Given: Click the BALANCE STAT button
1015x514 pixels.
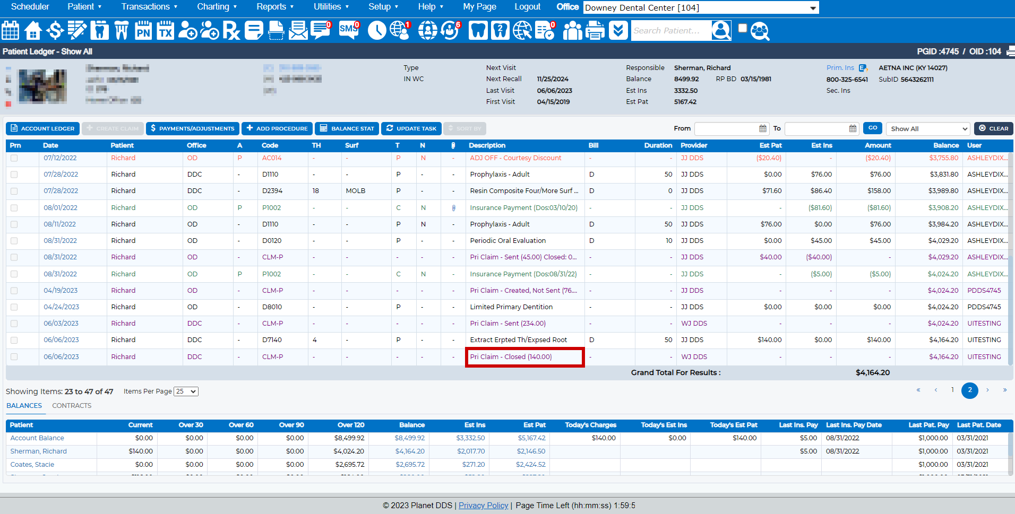Looking at the screenshot, I should click(347, 128).
